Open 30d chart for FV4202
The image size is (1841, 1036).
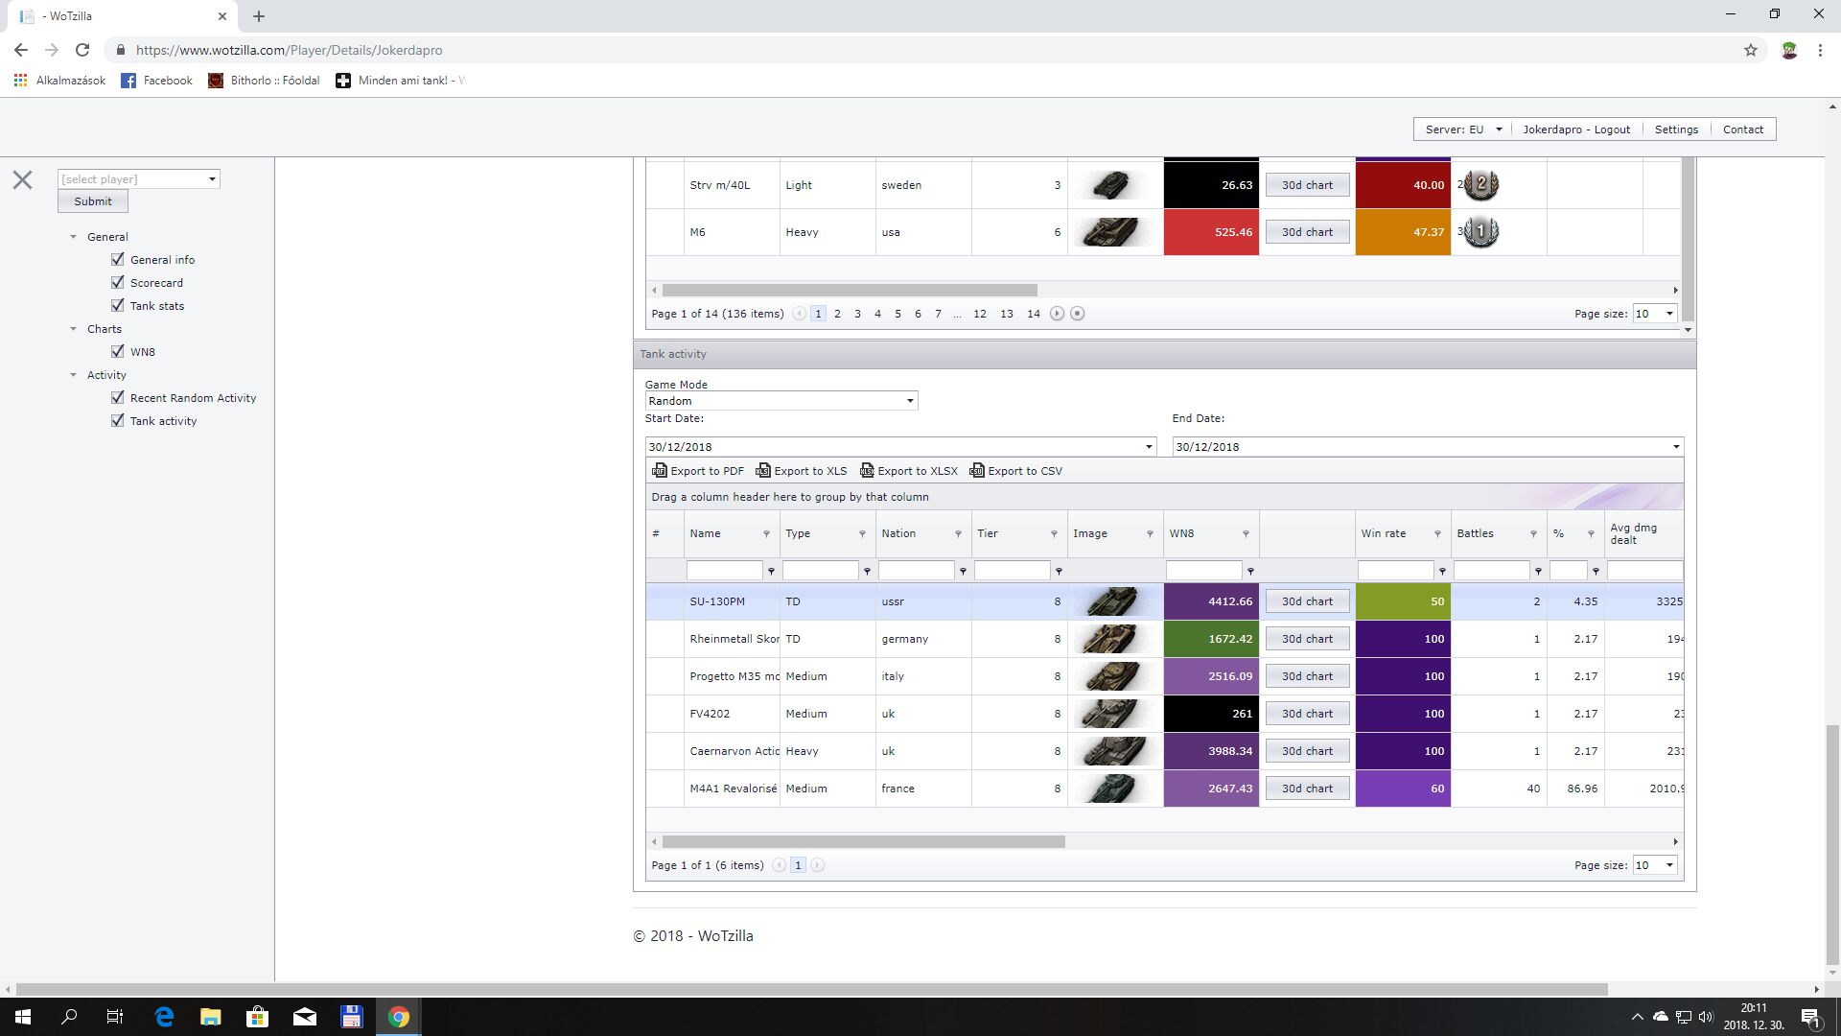coord(1307,714)
